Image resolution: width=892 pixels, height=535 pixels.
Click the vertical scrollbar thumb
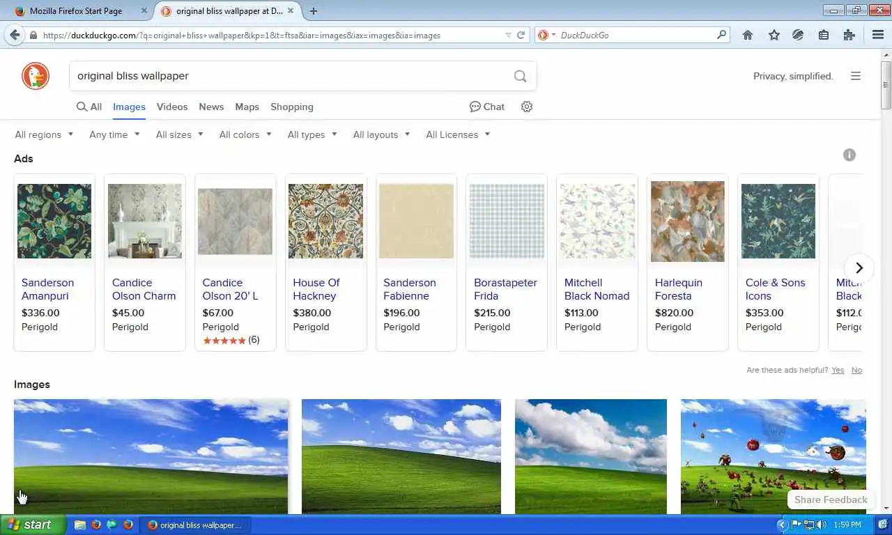[x=886, y=85]
